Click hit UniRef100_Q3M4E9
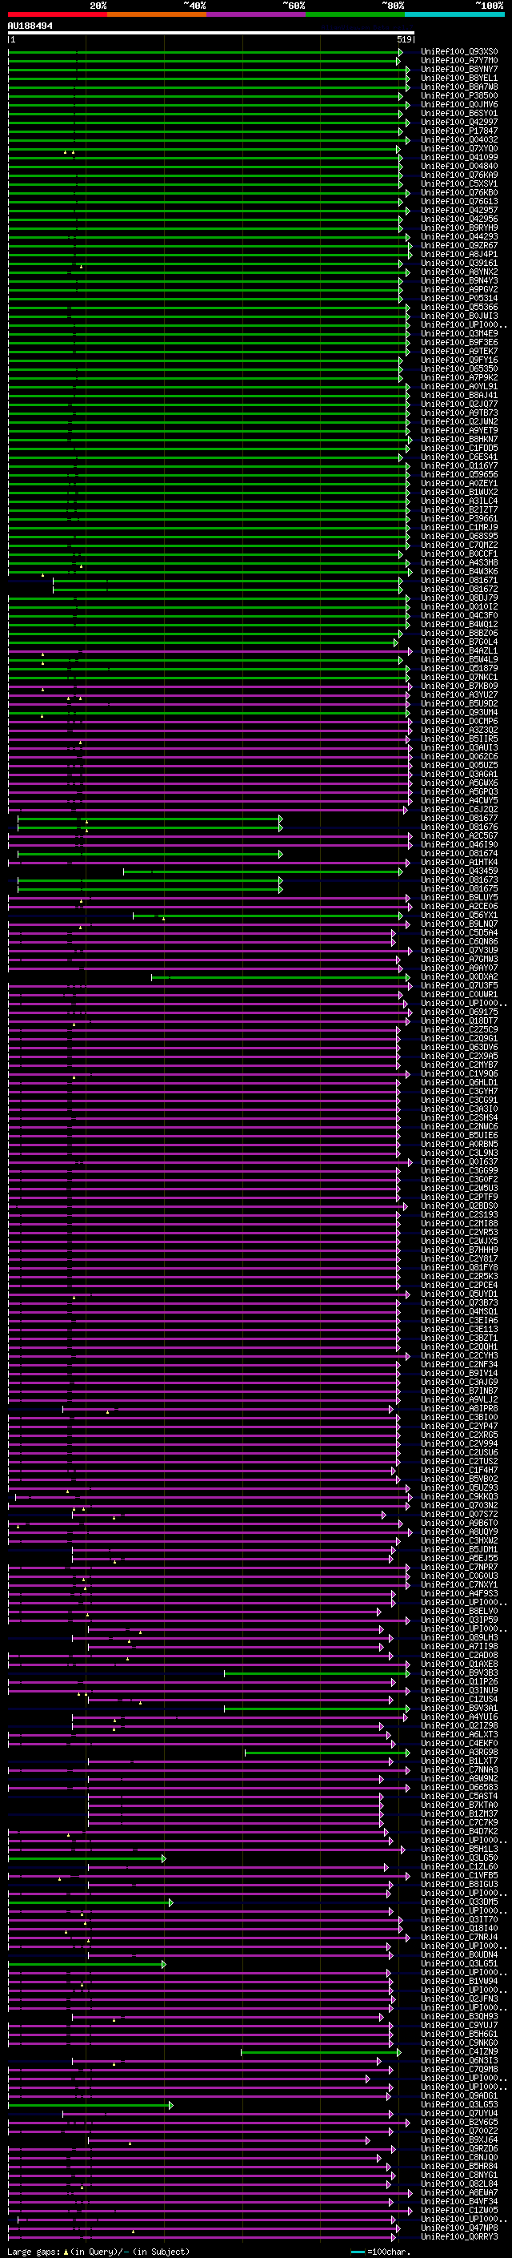Screen dimensions: 512x2258 459,334
